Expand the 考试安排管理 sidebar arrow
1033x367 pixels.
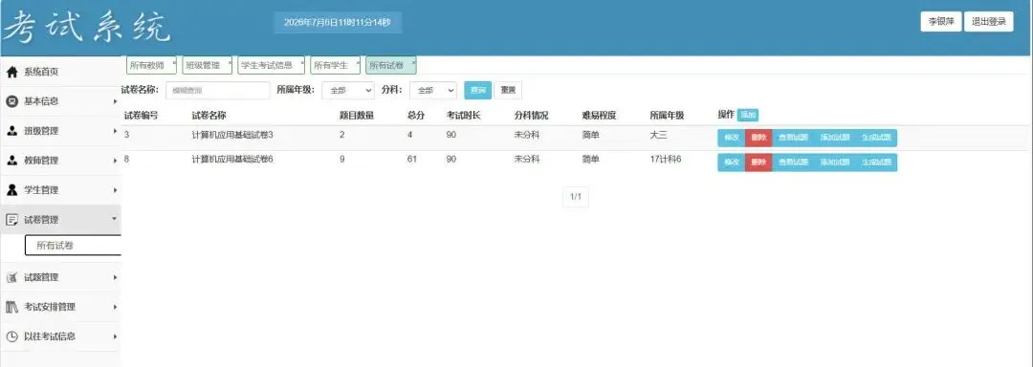(x=115, y=307)
